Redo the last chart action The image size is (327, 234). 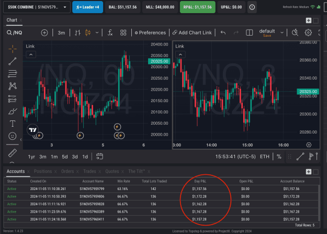[x=236, y=32]
